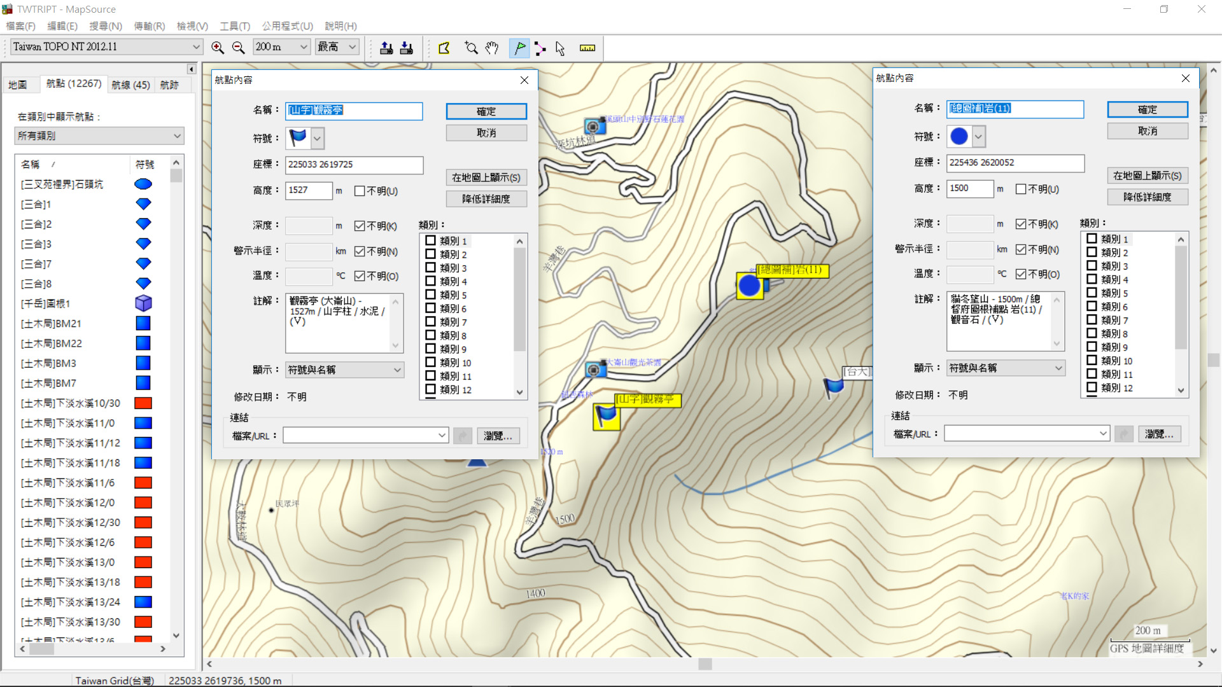Toggle 不明(K) depth checkbox in right dialog
The image size is (1222, 687).
(x=1021, y=224)
